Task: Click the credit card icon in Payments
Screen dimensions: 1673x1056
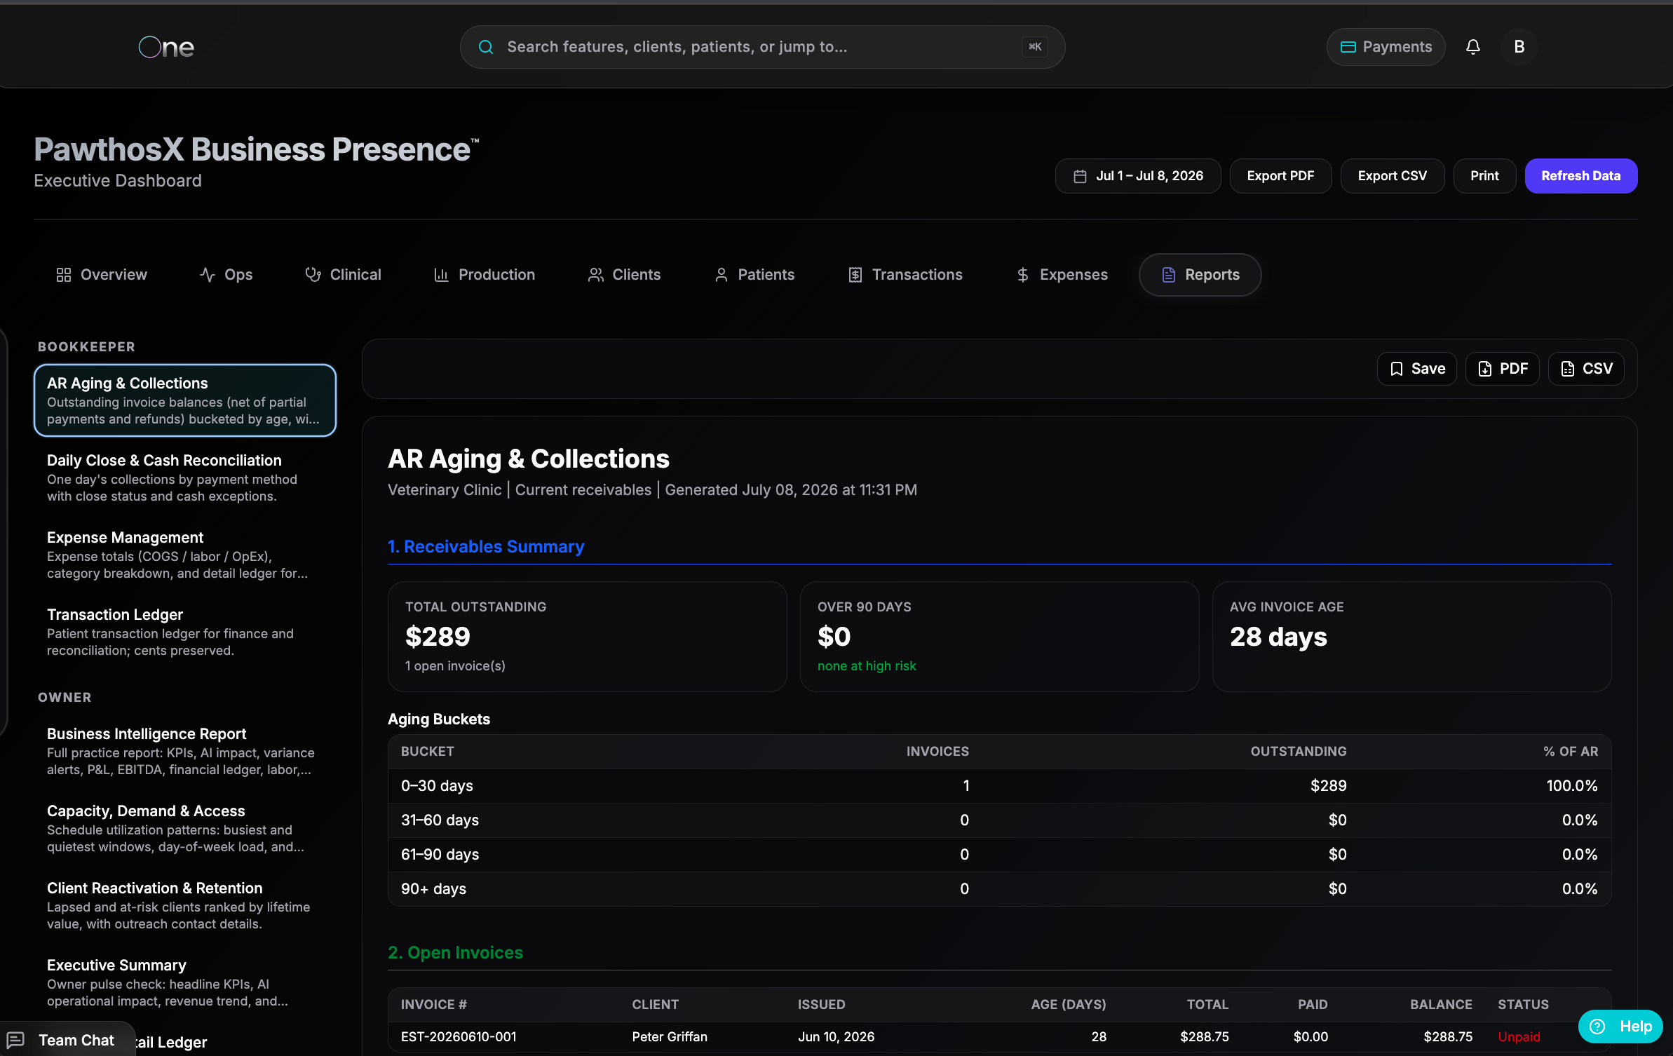Action: point(1348,47)
